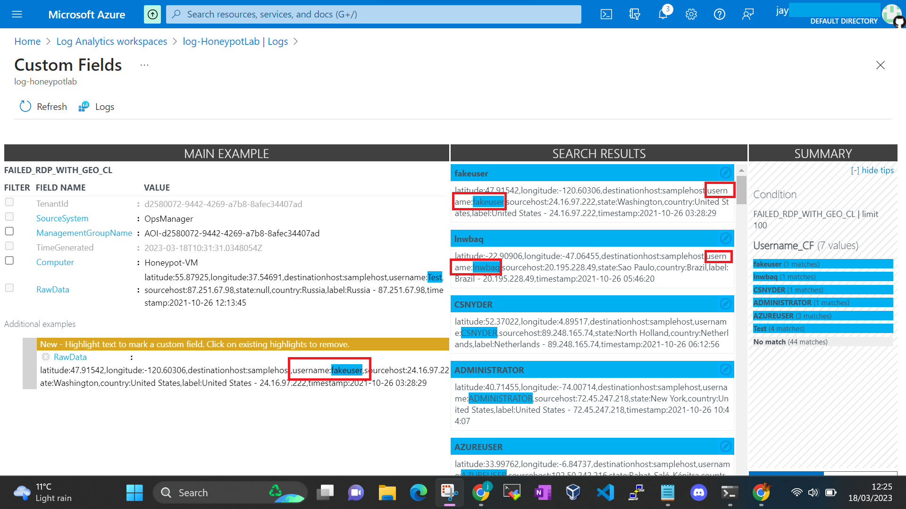Select No match (44 matches) summary bar
The width and height of the screenshot is (906, 509).
click(x=823, y=342)
